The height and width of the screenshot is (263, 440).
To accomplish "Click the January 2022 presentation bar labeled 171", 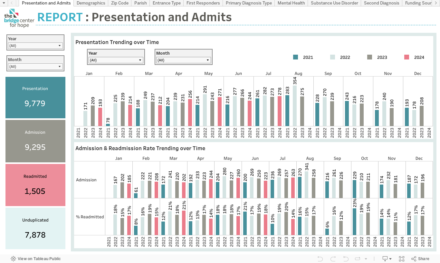I will tap(86, 118).
